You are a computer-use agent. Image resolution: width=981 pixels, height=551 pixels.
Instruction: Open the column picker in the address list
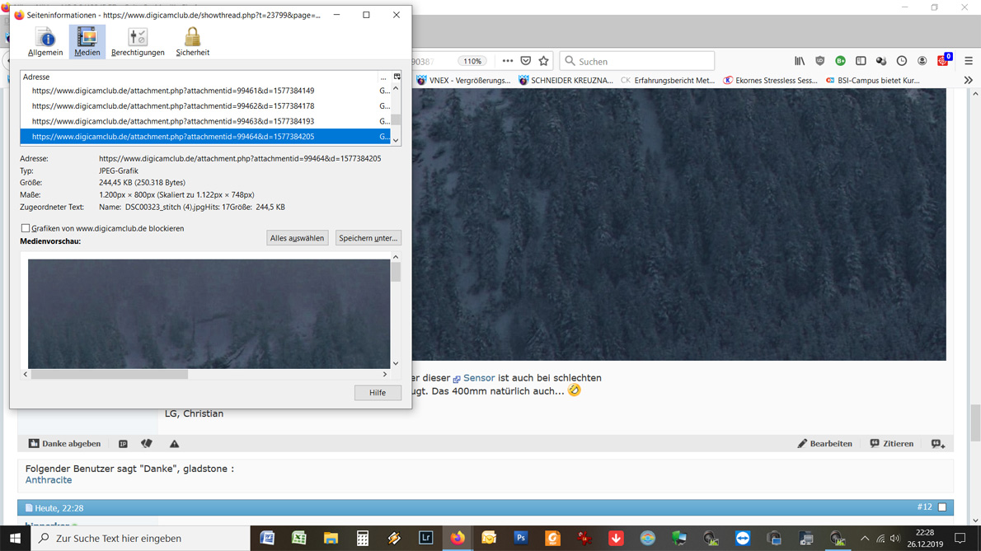coord(397,77)
